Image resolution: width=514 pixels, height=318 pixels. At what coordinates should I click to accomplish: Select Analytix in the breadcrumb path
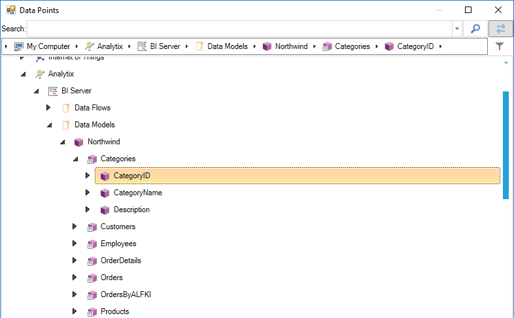(x=109, y=46)
